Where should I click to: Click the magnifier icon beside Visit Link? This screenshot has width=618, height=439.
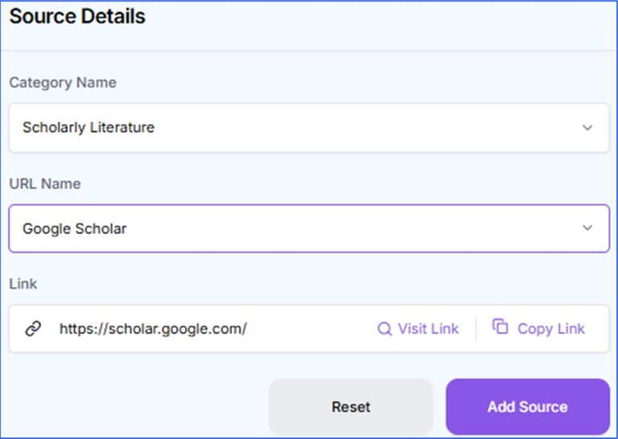(x=385, y=329)
